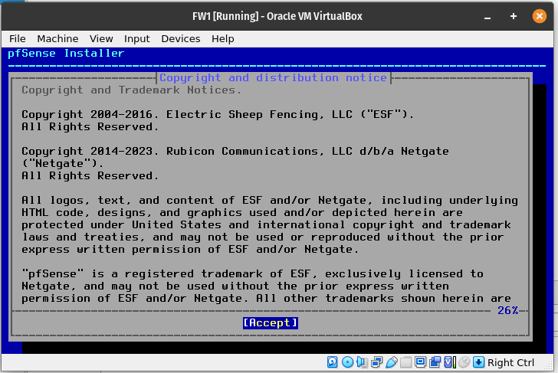Click the mouse integration status icon
The width and height of the screenshot is (558, 373).
click(464, 362)
